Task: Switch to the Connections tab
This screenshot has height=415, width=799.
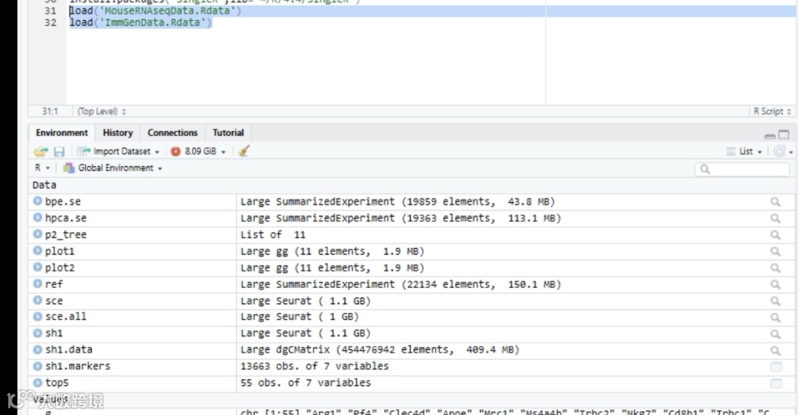Action: coord(172,133)
